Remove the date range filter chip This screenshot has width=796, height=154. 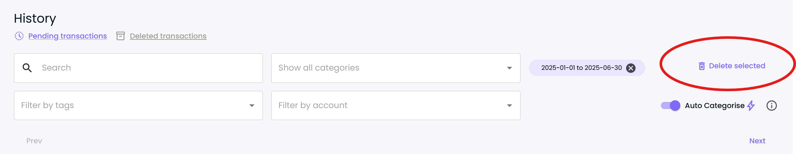coord(631,68)
